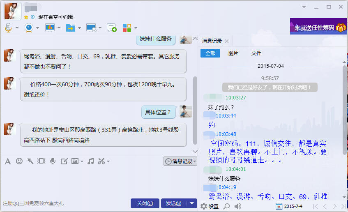
Task: Open font settings 'A' icon
Action: click(8, 161)
